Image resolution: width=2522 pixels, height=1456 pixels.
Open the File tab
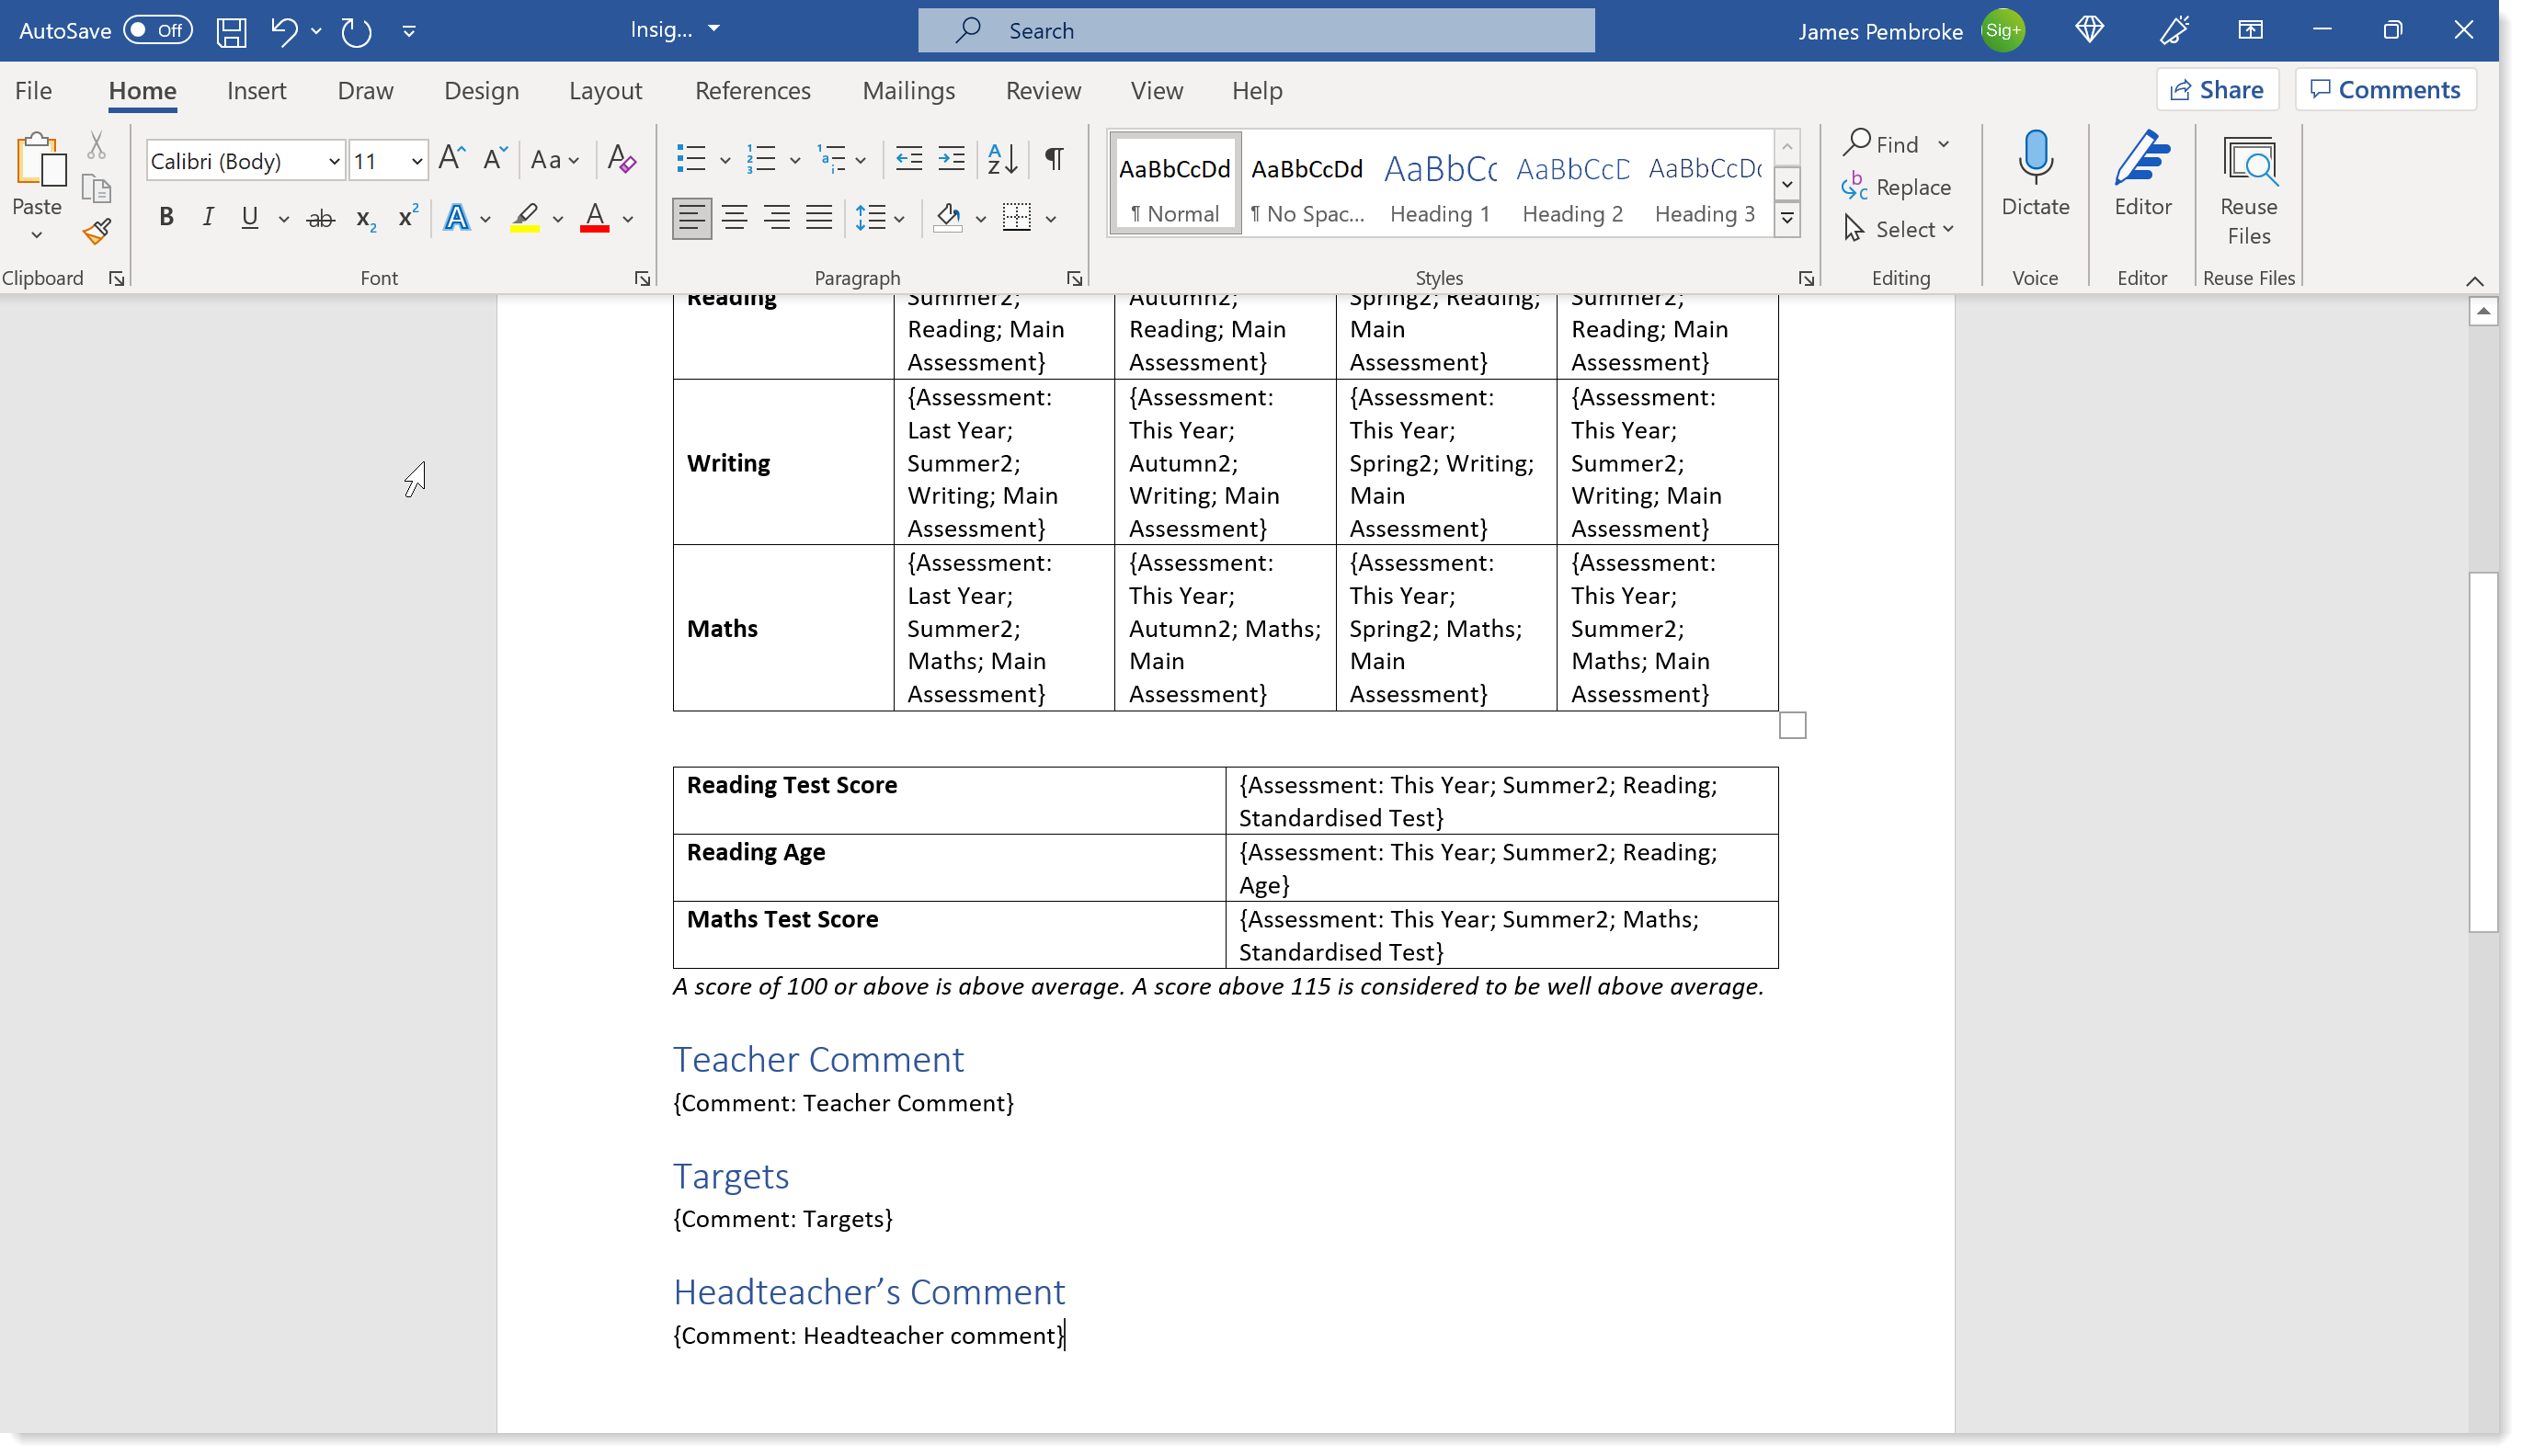[x=33, y=91]
